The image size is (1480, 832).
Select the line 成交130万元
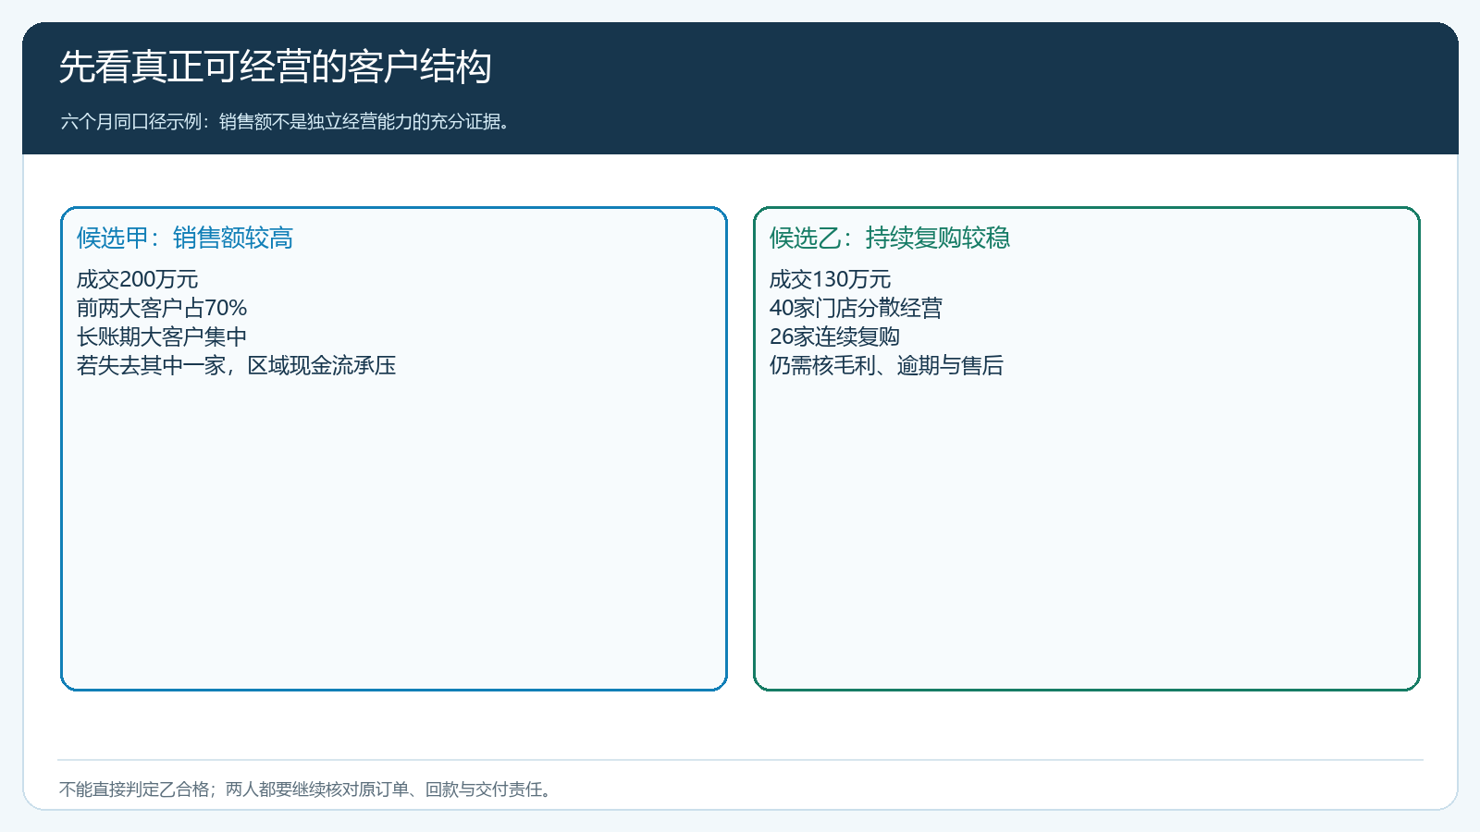pyautogui.click(x=831, y=279)
